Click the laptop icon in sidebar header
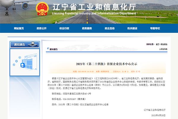The image size is (178, 119). tap(31, 45)
